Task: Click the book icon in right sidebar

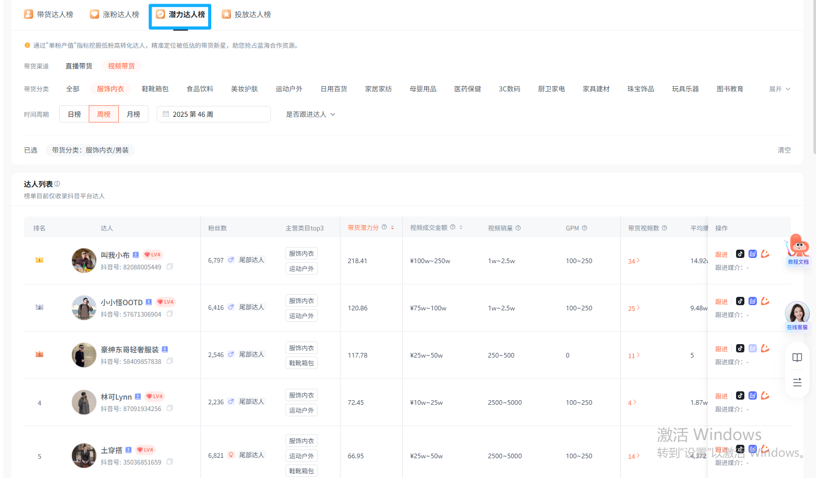Action: 797,358
